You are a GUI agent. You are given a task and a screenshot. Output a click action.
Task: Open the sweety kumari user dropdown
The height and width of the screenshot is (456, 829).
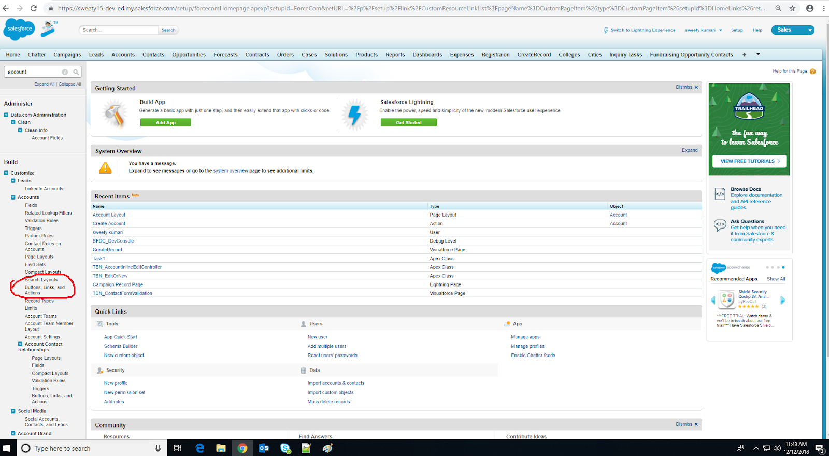[703, 30]
